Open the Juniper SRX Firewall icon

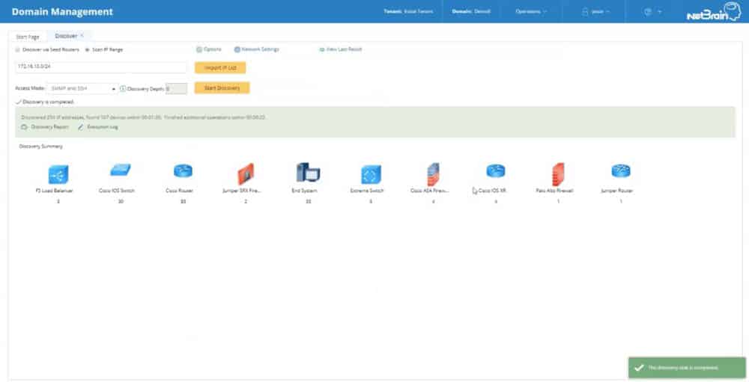pos(246,174)
